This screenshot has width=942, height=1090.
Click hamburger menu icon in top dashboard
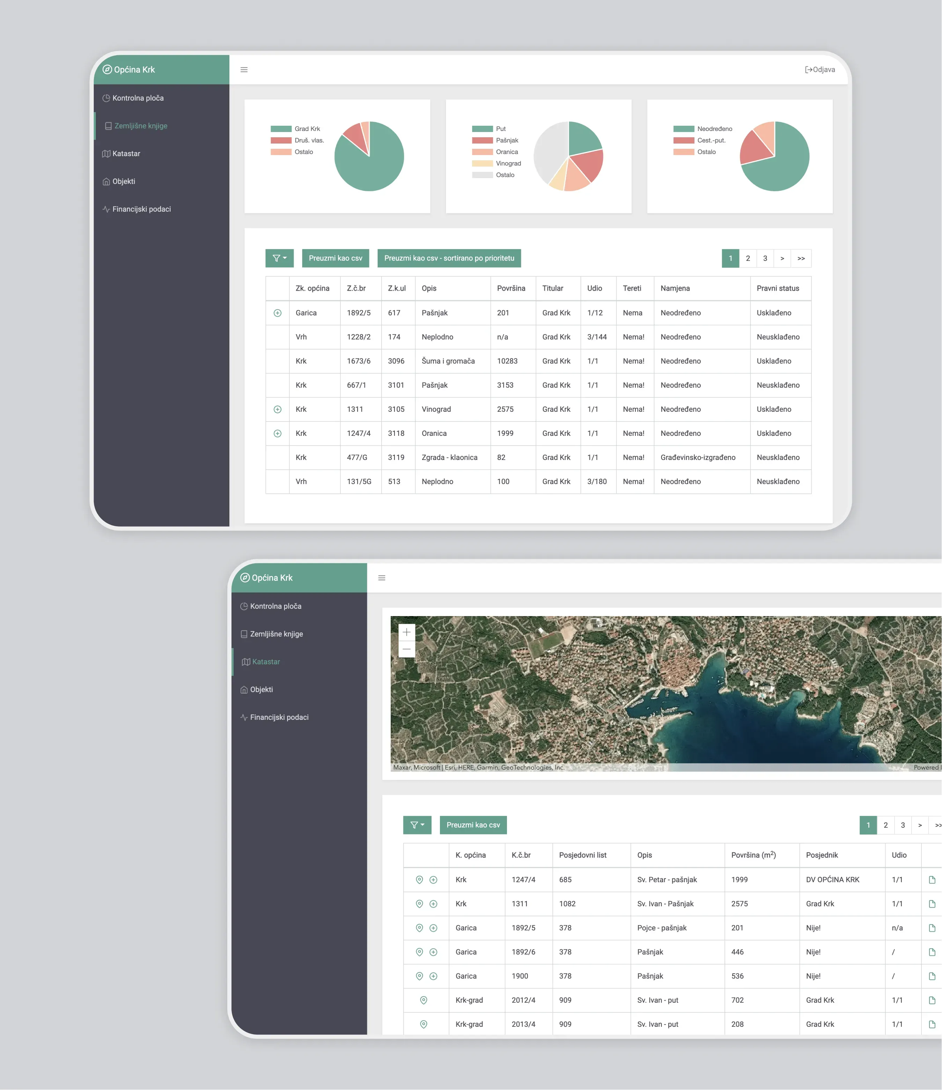click(x=244, y=70)
